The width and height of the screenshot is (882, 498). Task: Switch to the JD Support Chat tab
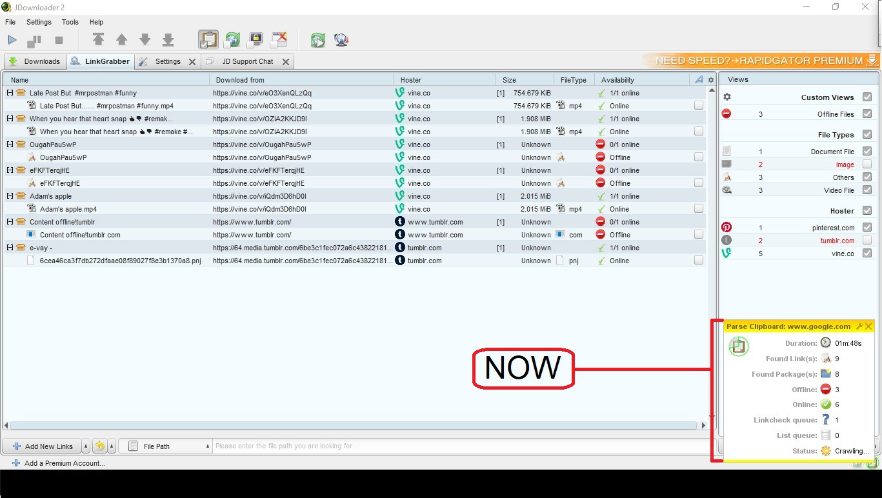(248, 61)
